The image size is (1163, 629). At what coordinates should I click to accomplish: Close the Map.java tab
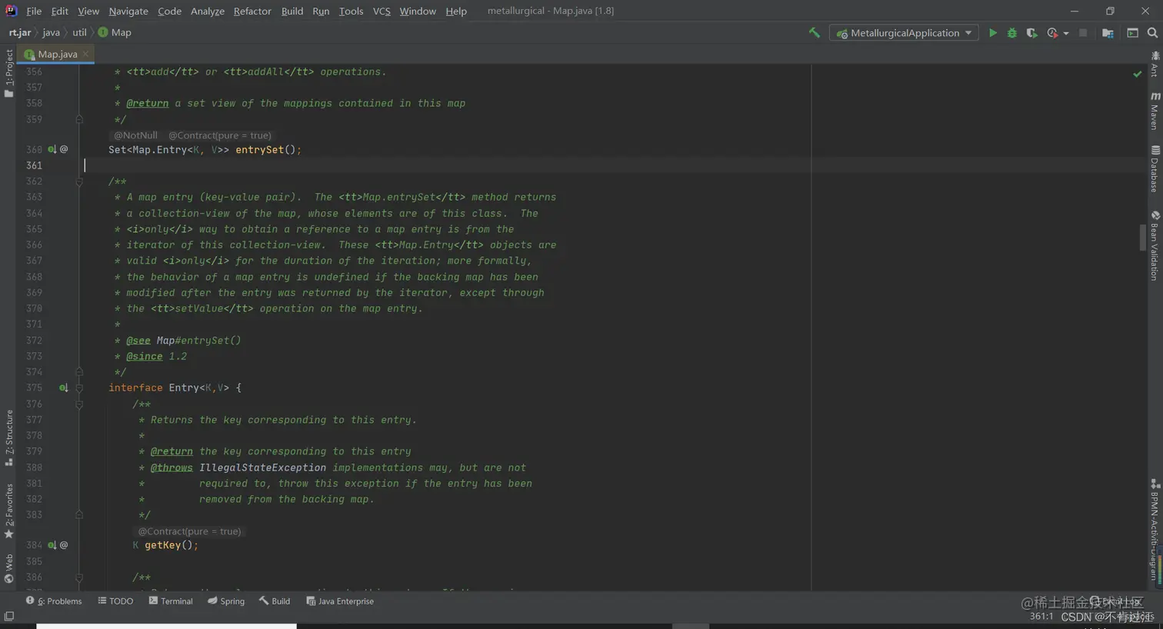click(x=85, y=54)
